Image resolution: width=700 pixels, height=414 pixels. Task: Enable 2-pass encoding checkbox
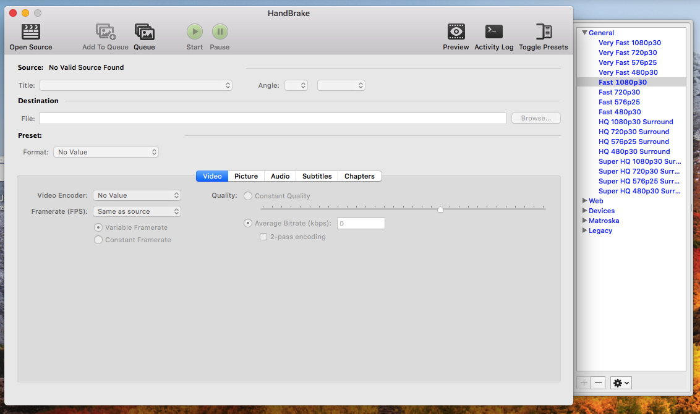pos(263,237)
